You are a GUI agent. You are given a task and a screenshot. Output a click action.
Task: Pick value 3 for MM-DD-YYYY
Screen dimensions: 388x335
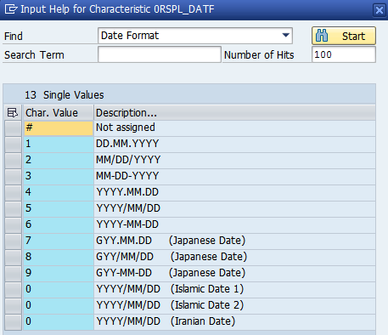tap(59, 177)
